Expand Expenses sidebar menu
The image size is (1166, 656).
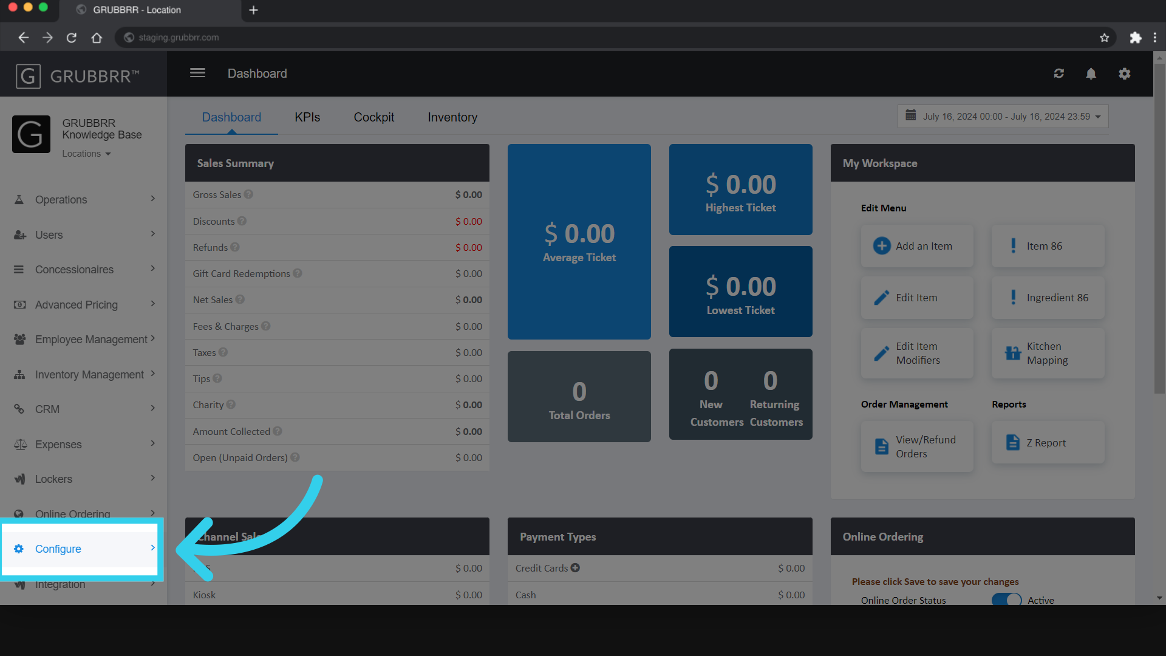(x=84, y=444)
